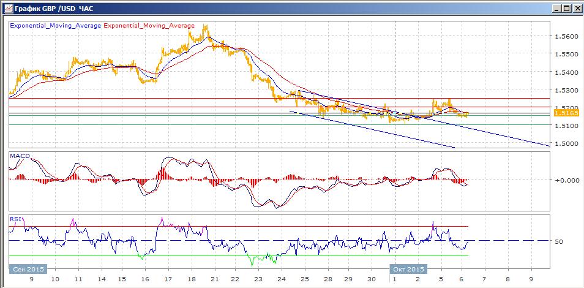
Task: Minimize the GBP/USD chart window
Action: point(556,8)
